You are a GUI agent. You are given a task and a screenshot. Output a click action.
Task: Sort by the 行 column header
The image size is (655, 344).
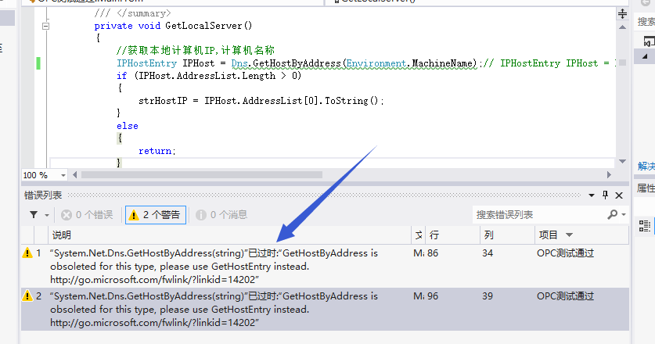(x=434, y=235)
